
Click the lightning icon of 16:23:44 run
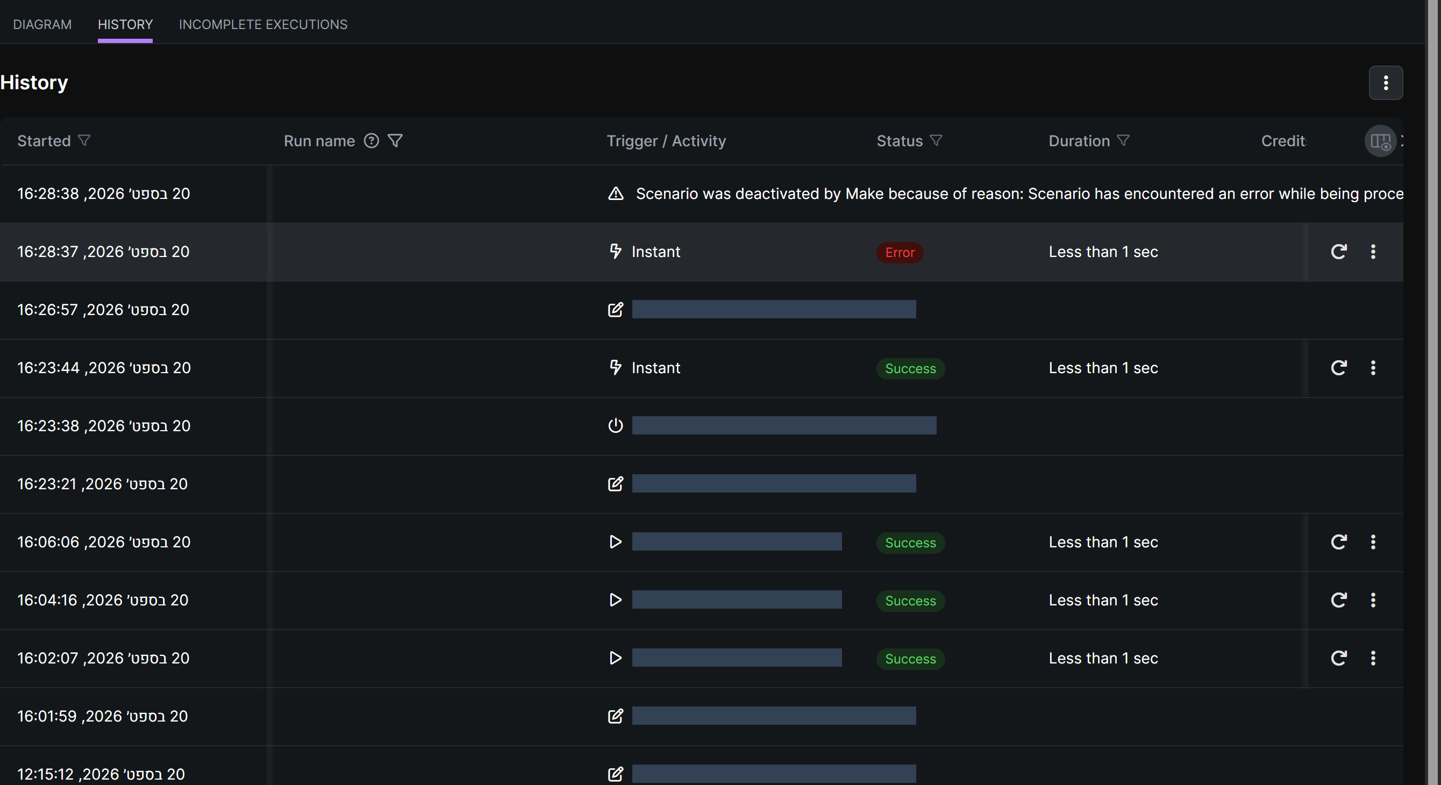point(615,367)
